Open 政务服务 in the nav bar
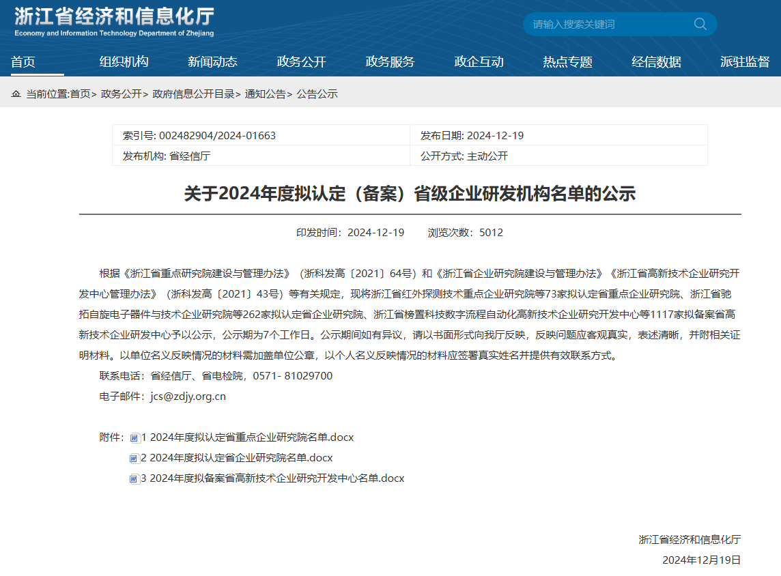Viewport: 781px width, 576px height. click(390, 62)
